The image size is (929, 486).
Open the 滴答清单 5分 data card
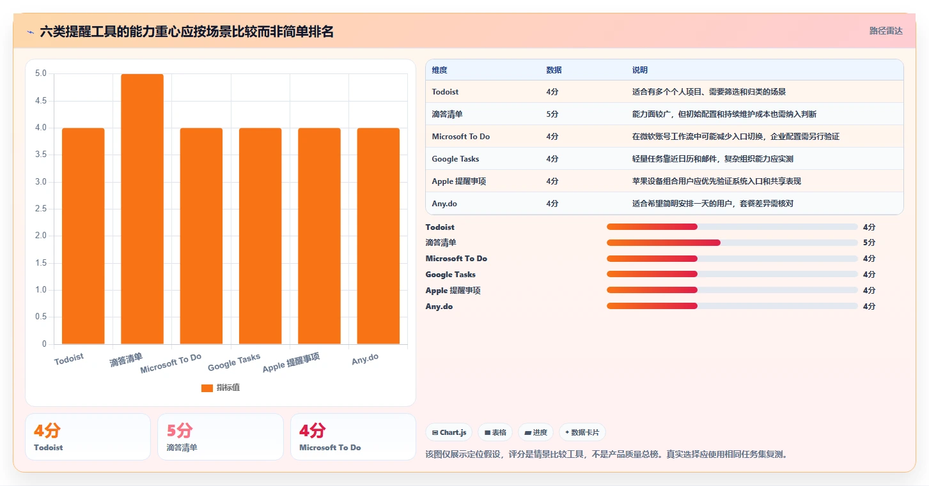point(221,437)
